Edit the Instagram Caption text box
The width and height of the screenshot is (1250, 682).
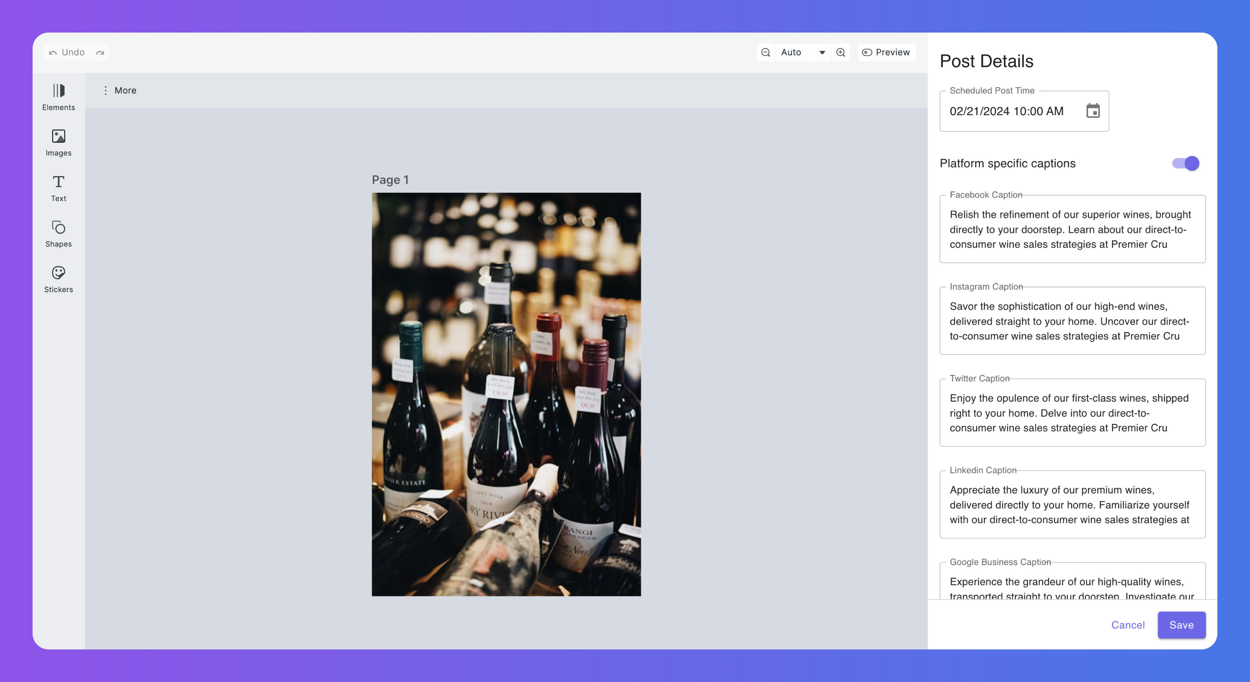click(x=1072, y=321)
